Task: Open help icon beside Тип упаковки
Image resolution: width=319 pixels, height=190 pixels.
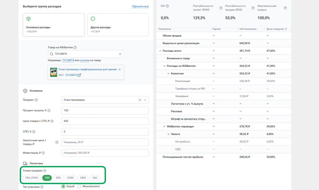Action: (x=42, y=187)
